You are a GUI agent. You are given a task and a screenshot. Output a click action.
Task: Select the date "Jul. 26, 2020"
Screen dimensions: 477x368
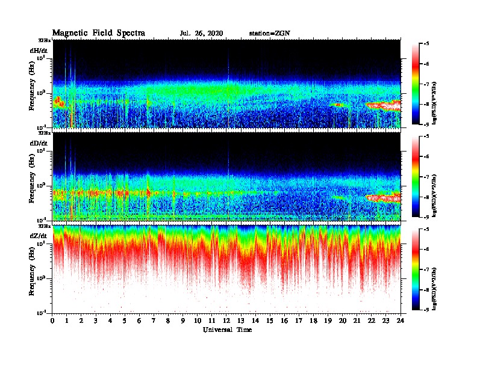coord(201,34)
